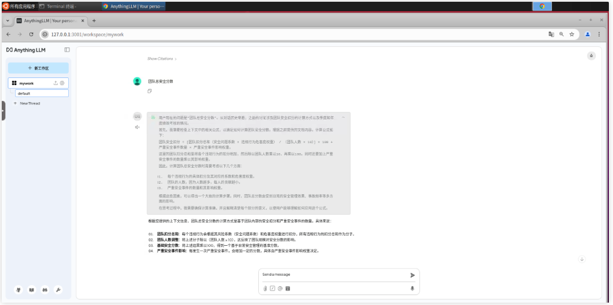Open the 所有应用程序 applications menu

coord(19,6)
